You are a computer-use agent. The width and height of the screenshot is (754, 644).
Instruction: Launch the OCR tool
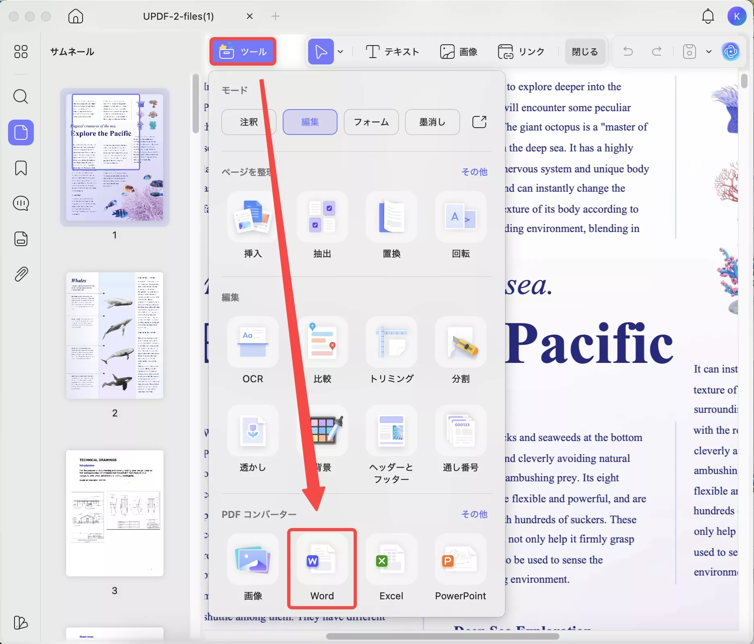tap(253, 351)
